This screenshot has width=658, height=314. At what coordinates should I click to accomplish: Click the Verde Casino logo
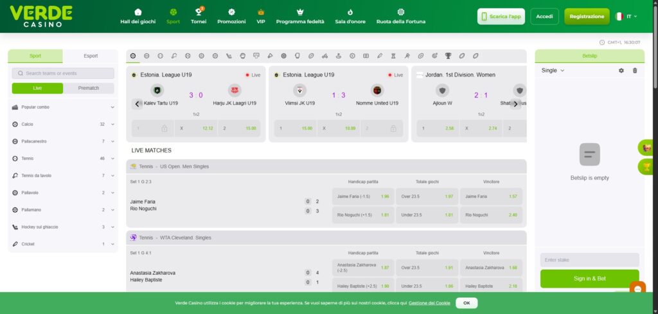coord(40,16)
